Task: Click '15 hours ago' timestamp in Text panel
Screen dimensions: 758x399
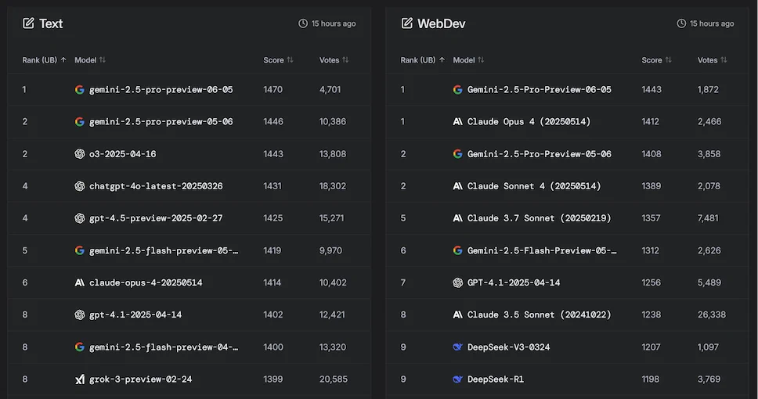Action: click(334, 23)
